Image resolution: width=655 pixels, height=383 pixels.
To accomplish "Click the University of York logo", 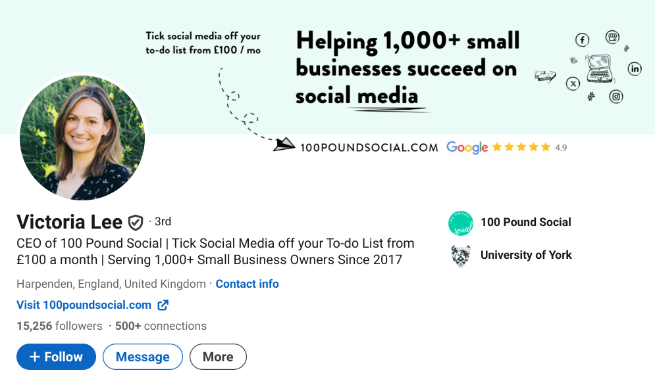I will click(x=461, y=255).
